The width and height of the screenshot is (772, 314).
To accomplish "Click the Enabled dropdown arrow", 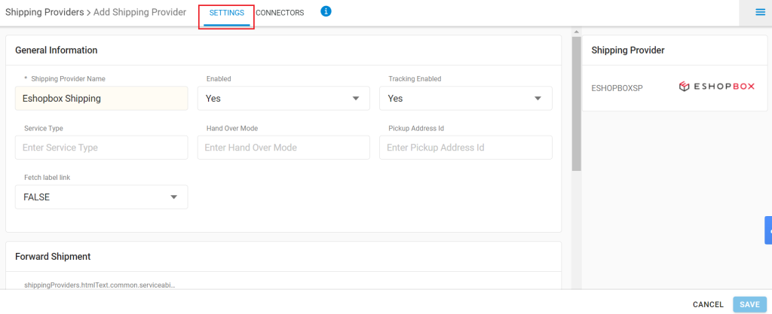I will point(356,99).
